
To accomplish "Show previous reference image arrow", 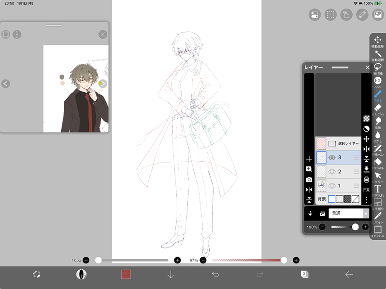I will point(6,83).
